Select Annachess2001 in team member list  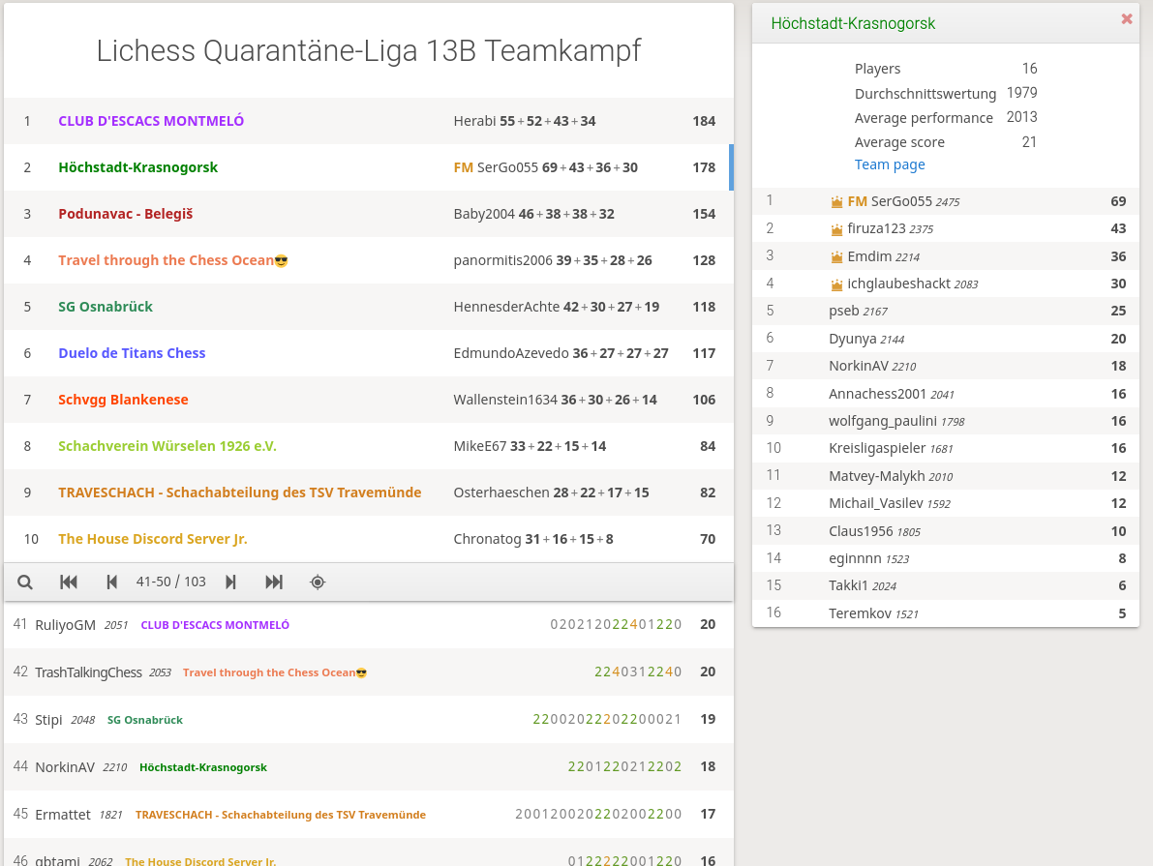pos(946,393)
